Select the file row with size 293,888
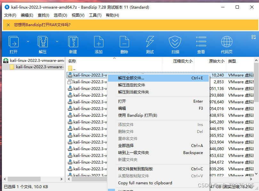The image size is (259, 191). point(160,95)
